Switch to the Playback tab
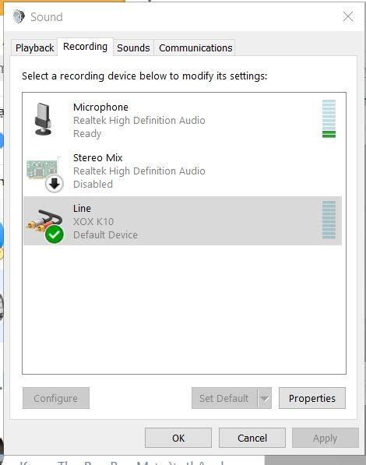This screenshot has height=465, width=366. (x=34, y=48)
